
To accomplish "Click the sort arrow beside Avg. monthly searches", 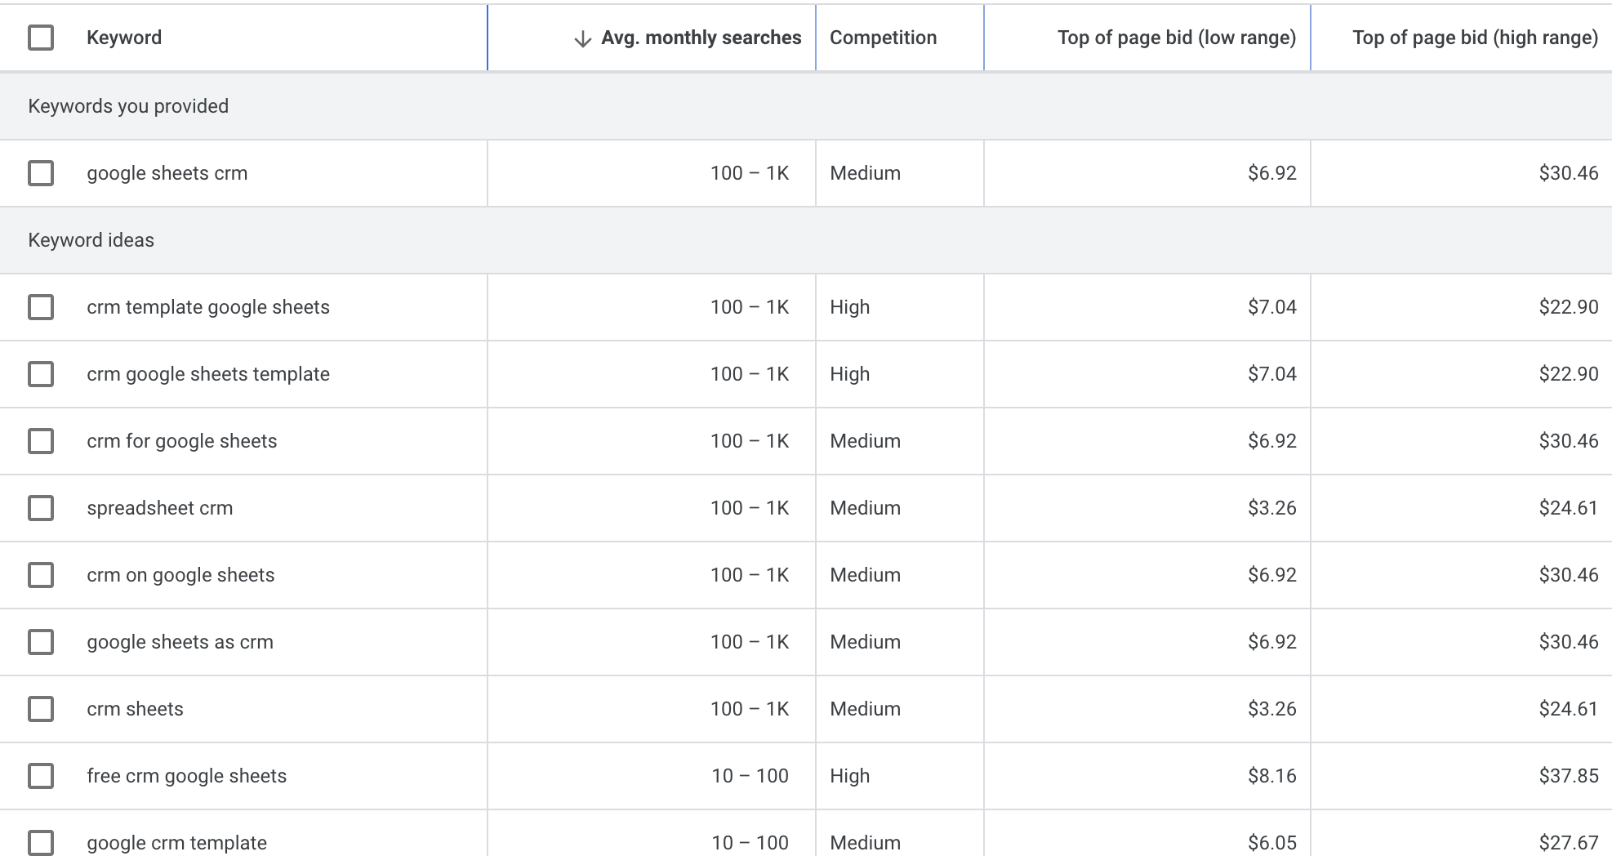I will tap(582, 38).
